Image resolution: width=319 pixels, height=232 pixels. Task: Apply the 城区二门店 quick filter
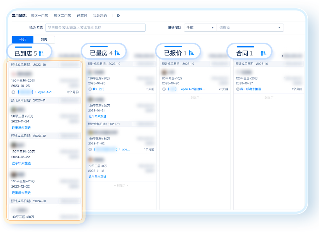tap(62, 16)
